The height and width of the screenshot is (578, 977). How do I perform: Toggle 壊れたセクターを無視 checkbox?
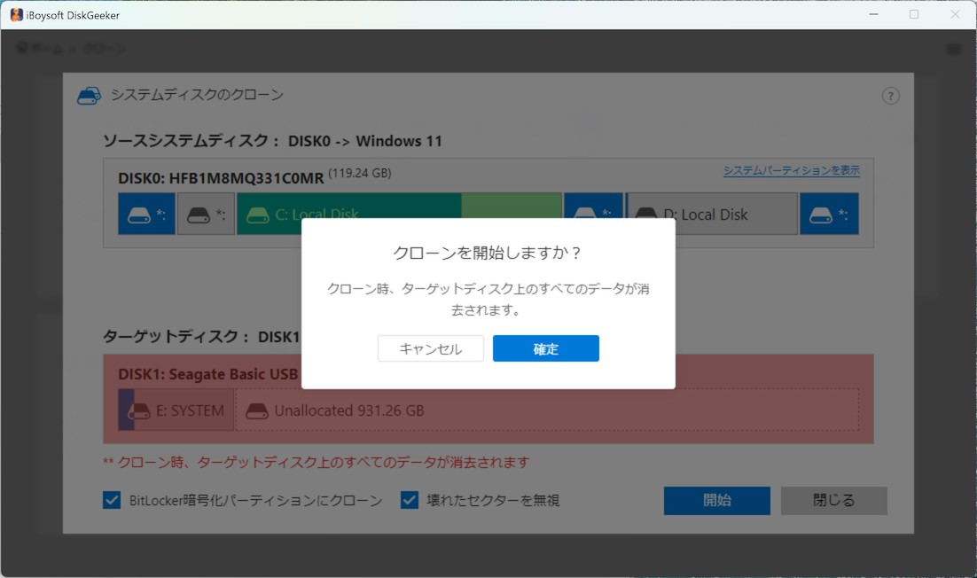(x=410, y=499)
